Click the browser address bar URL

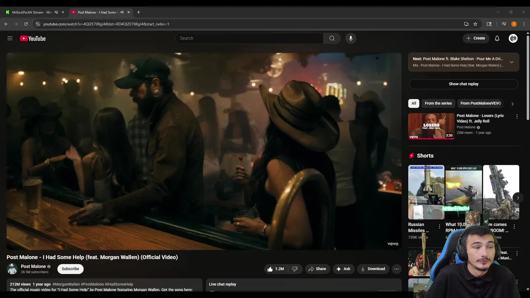[106, 24]
